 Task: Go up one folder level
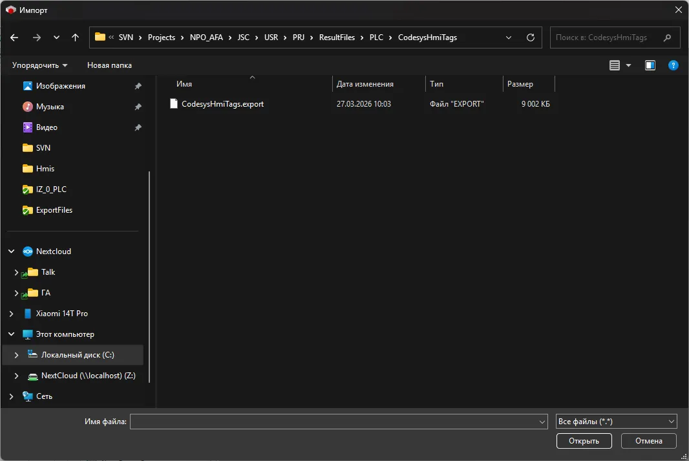click(x=75, y=38)
